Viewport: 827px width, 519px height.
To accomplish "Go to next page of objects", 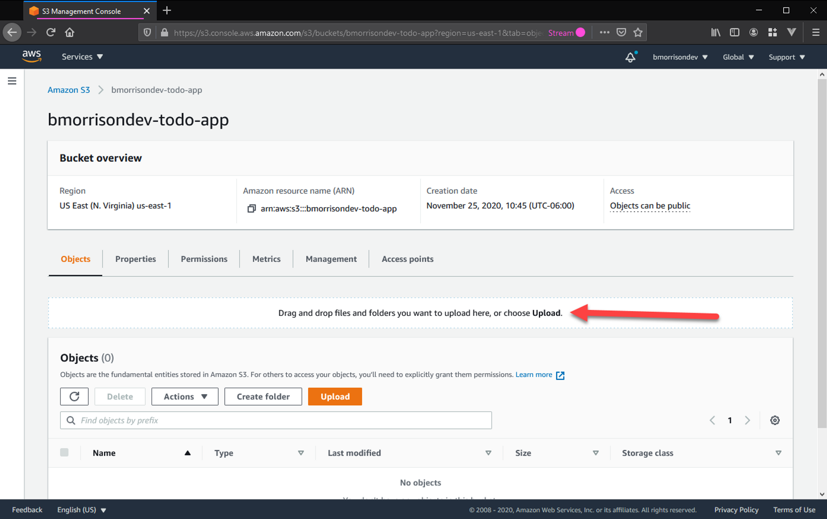I will click(747, 420).
